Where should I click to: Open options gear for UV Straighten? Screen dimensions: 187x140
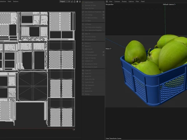pos(104,52)
